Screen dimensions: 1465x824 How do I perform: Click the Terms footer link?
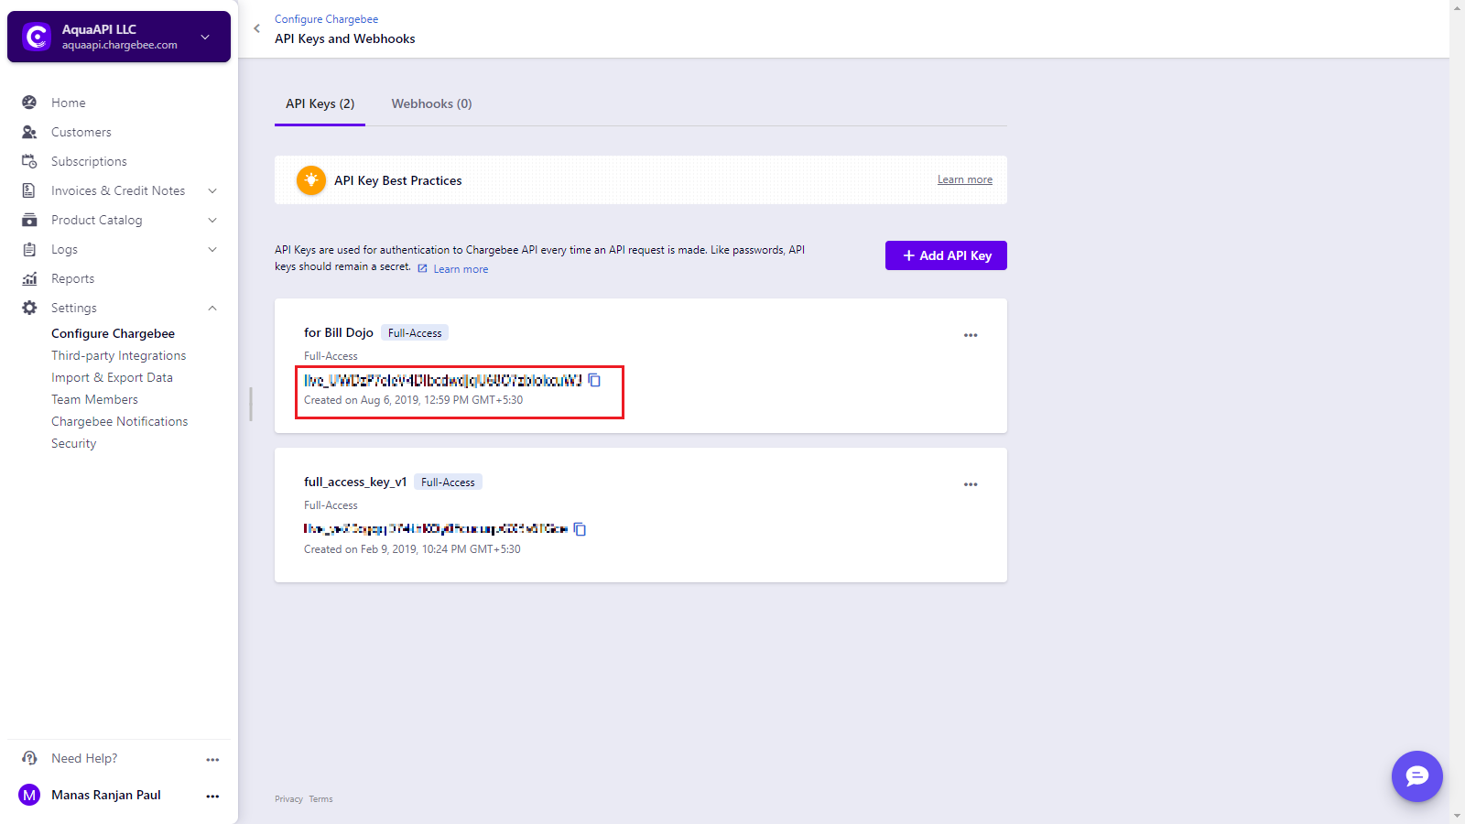tap(320, 799)
